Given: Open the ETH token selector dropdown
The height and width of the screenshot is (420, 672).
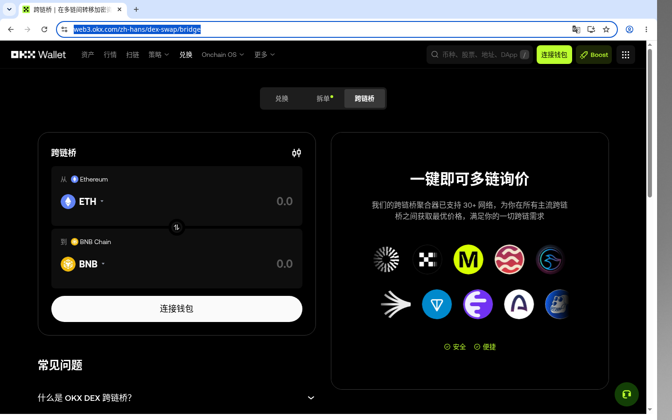Looking at the screenshot, I should [x=83, y=202].
